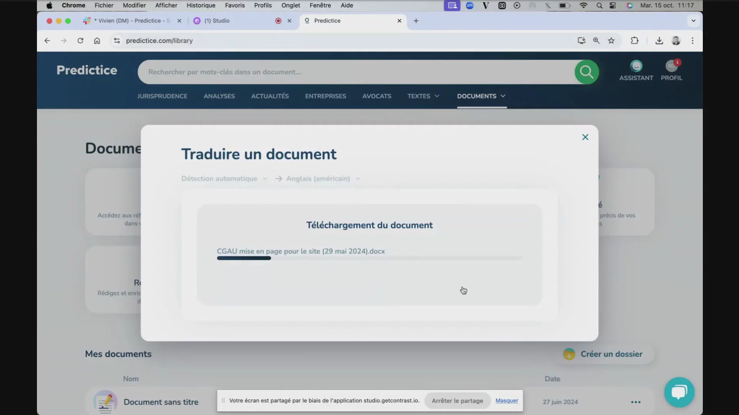Viewport: 739px width, 415px height.
Task: Open the zoom magnifier in address bar
Action: pyautogui.click(x=596, y=41)
